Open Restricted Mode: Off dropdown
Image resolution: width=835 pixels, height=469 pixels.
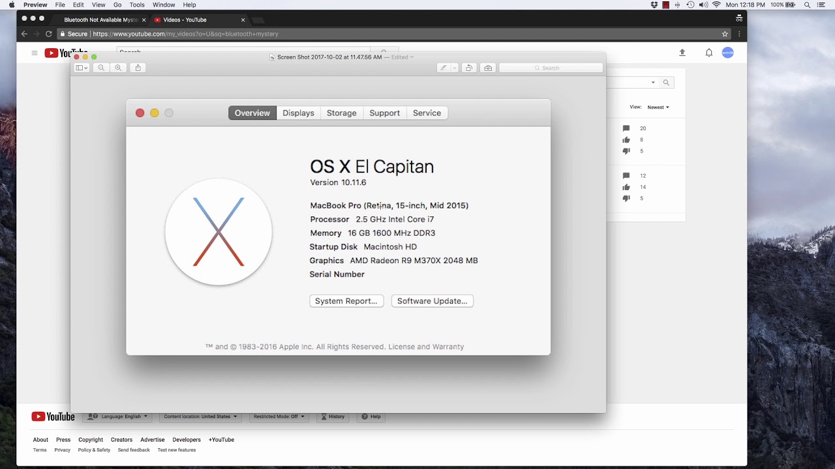pyautogui.click(x=279, y=417)
